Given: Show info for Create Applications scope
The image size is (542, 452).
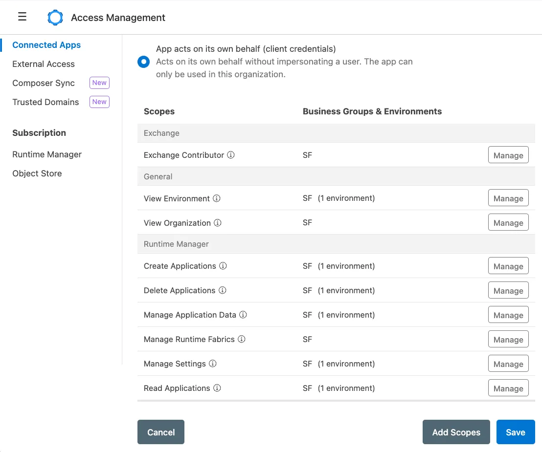Looking at the screenshot, I should pos(223,266).
